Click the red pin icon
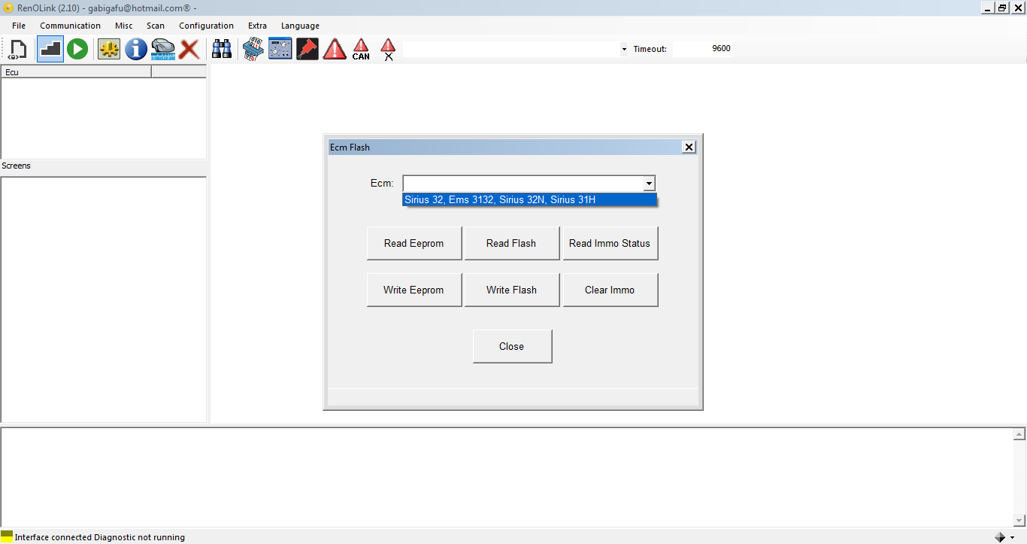Viewport: 1027px width, 544px height. point(307,50)
